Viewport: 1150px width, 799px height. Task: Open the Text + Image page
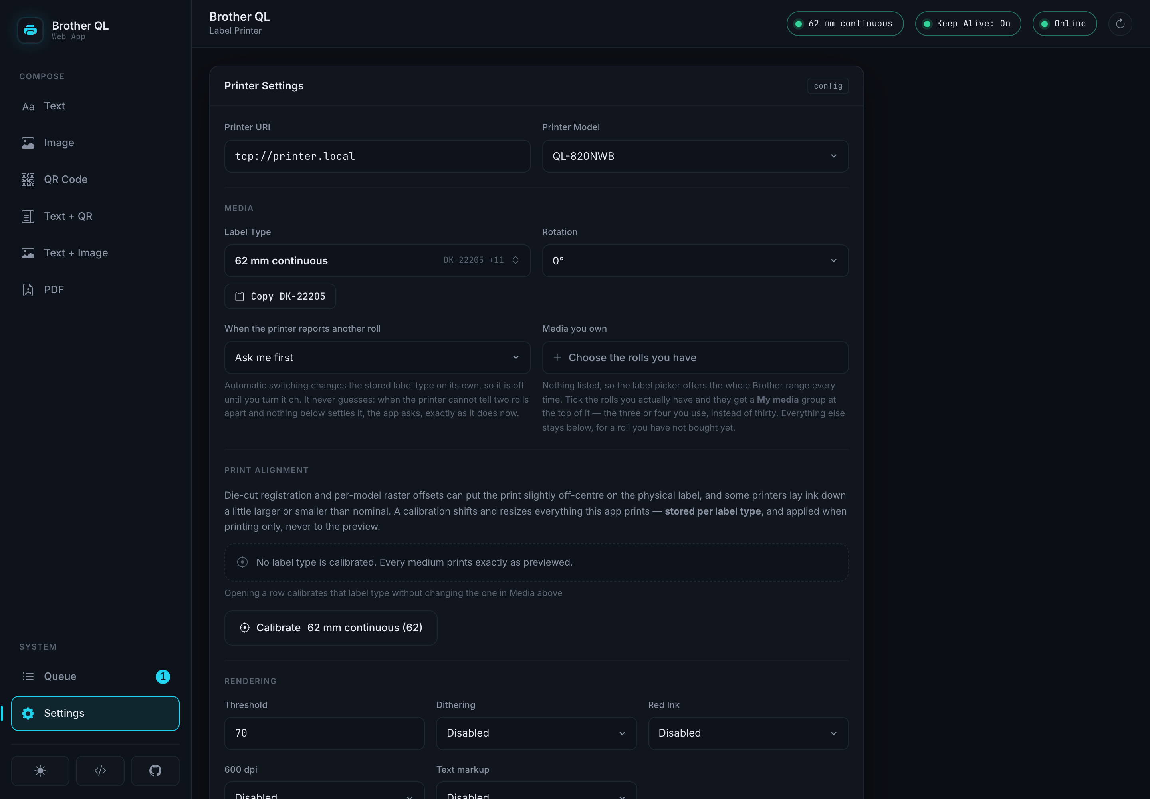click(95, 253)
